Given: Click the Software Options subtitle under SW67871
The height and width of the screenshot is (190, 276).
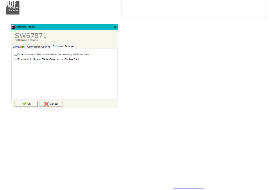Looking at the screenshot, I should [x=26, y=40].
